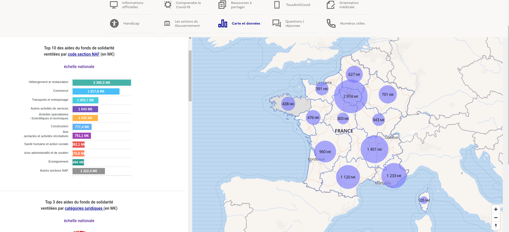Click the Handicap accessibility icon
Screen dimensions: 509x232
click(x=114, y=23)
